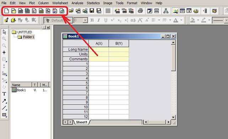Click the Name column header in Project Explorer

[21, 85]
